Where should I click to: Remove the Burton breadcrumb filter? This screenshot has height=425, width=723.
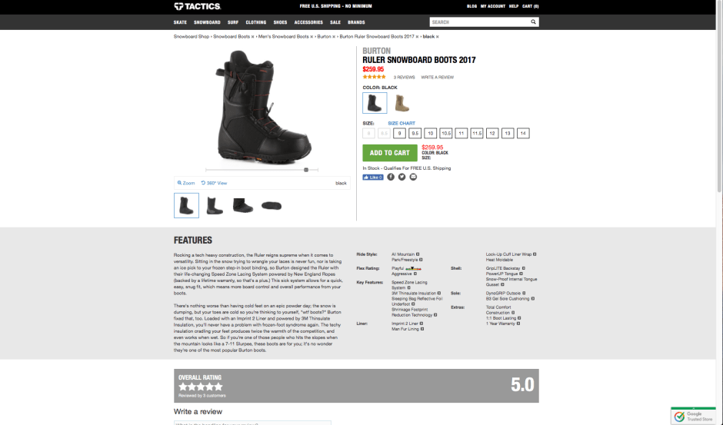[333, 36]
